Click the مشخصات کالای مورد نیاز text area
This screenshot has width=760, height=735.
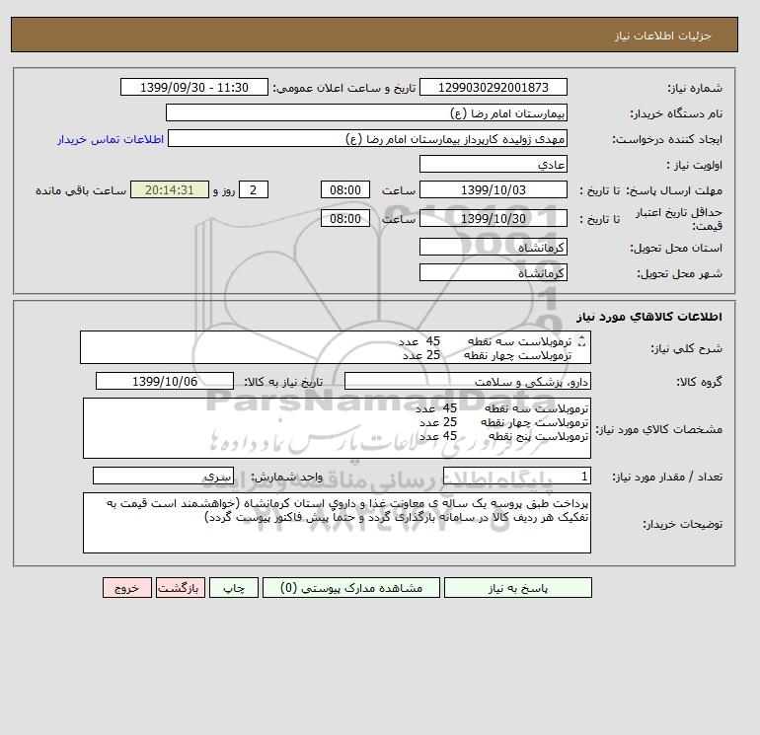(337, 428)
